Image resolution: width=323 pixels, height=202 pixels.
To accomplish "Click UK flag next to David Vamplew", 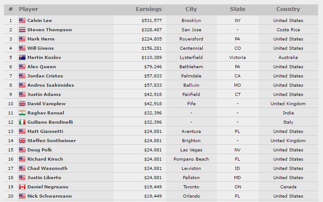I will pos(22,103).
